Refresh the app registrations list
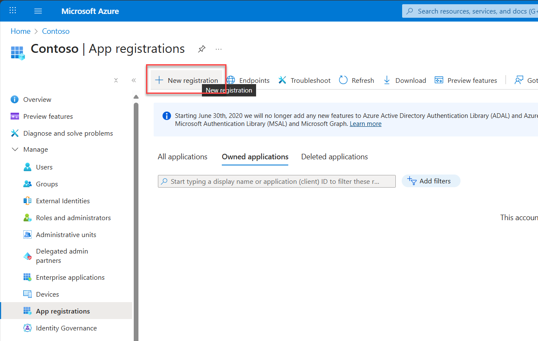This screenshot has height=341, width=538. (x=357, y=80)
